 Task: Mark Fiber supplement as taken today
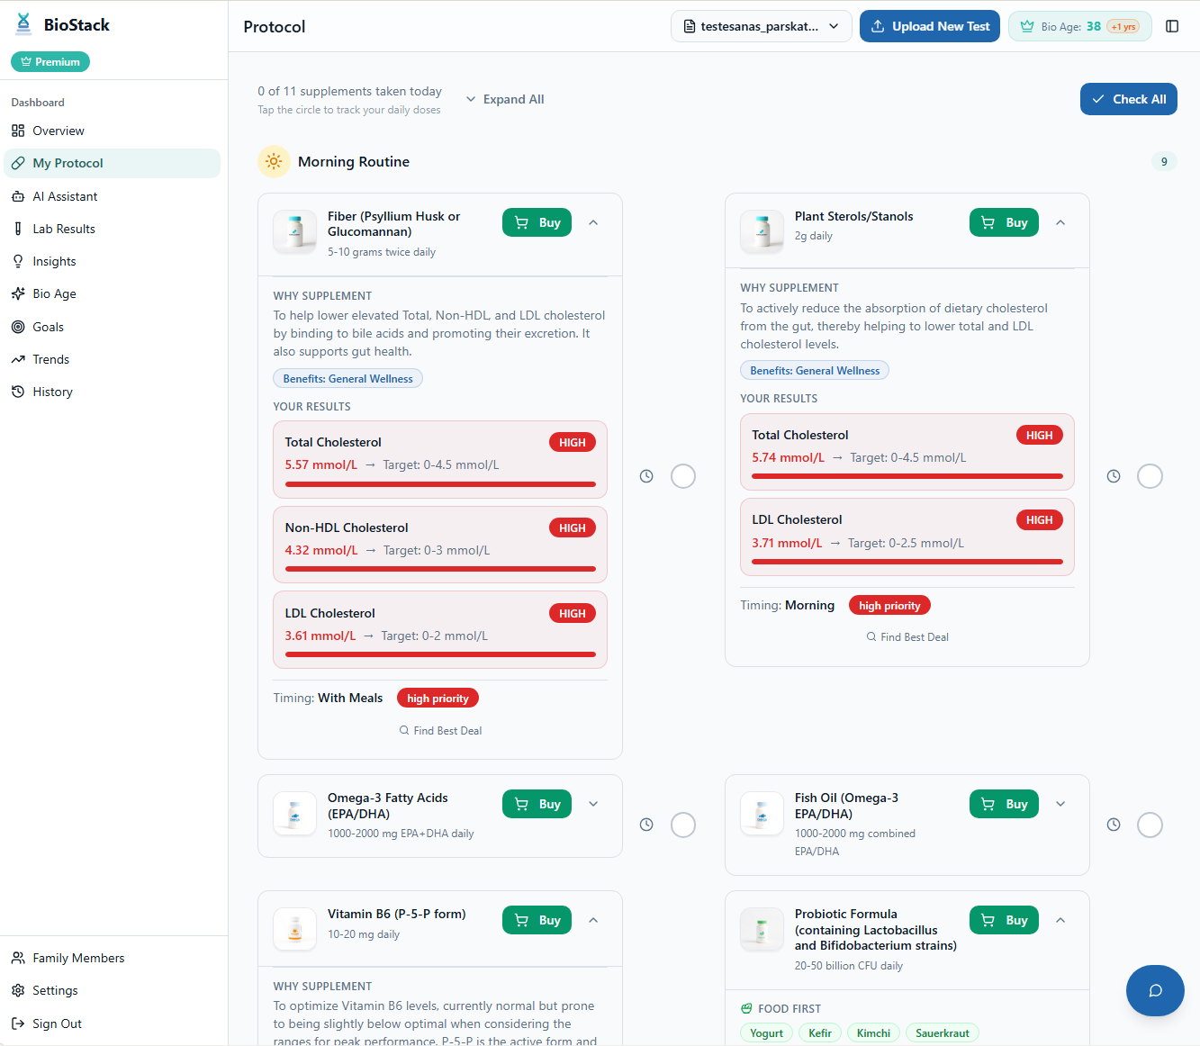683,475
